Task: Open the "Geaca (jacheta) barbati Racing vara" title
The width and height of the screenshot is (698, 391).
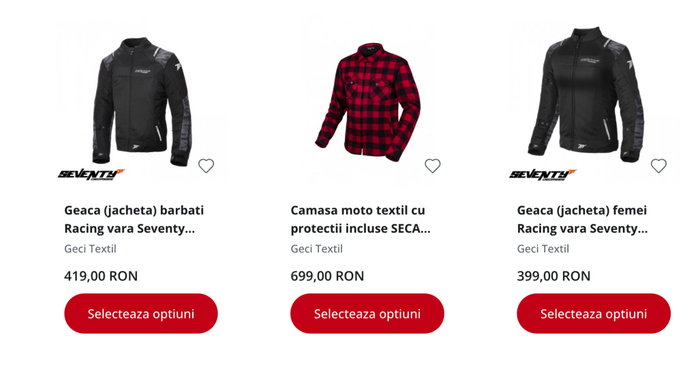Action: pos(134,219)
